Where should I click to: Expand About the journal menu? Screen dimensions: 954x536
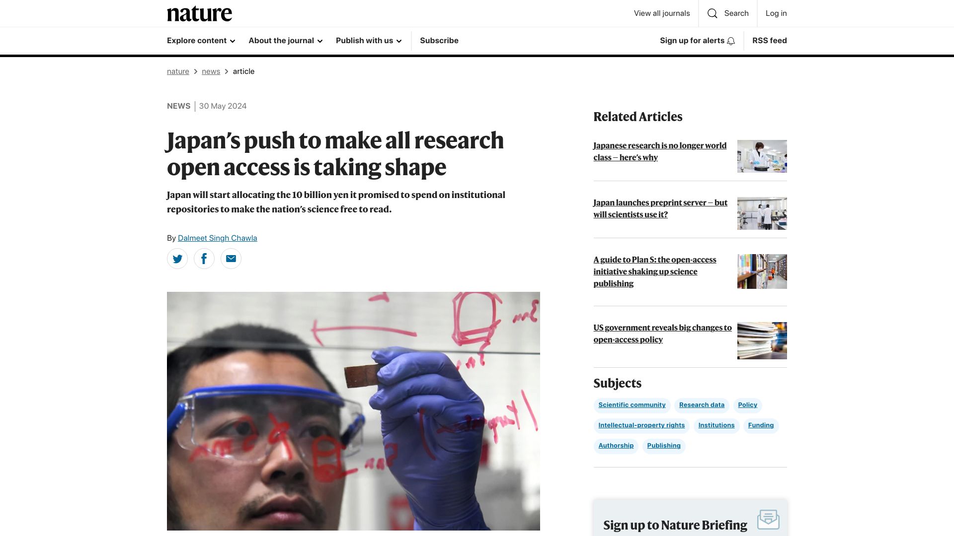(x=285, y=41)
